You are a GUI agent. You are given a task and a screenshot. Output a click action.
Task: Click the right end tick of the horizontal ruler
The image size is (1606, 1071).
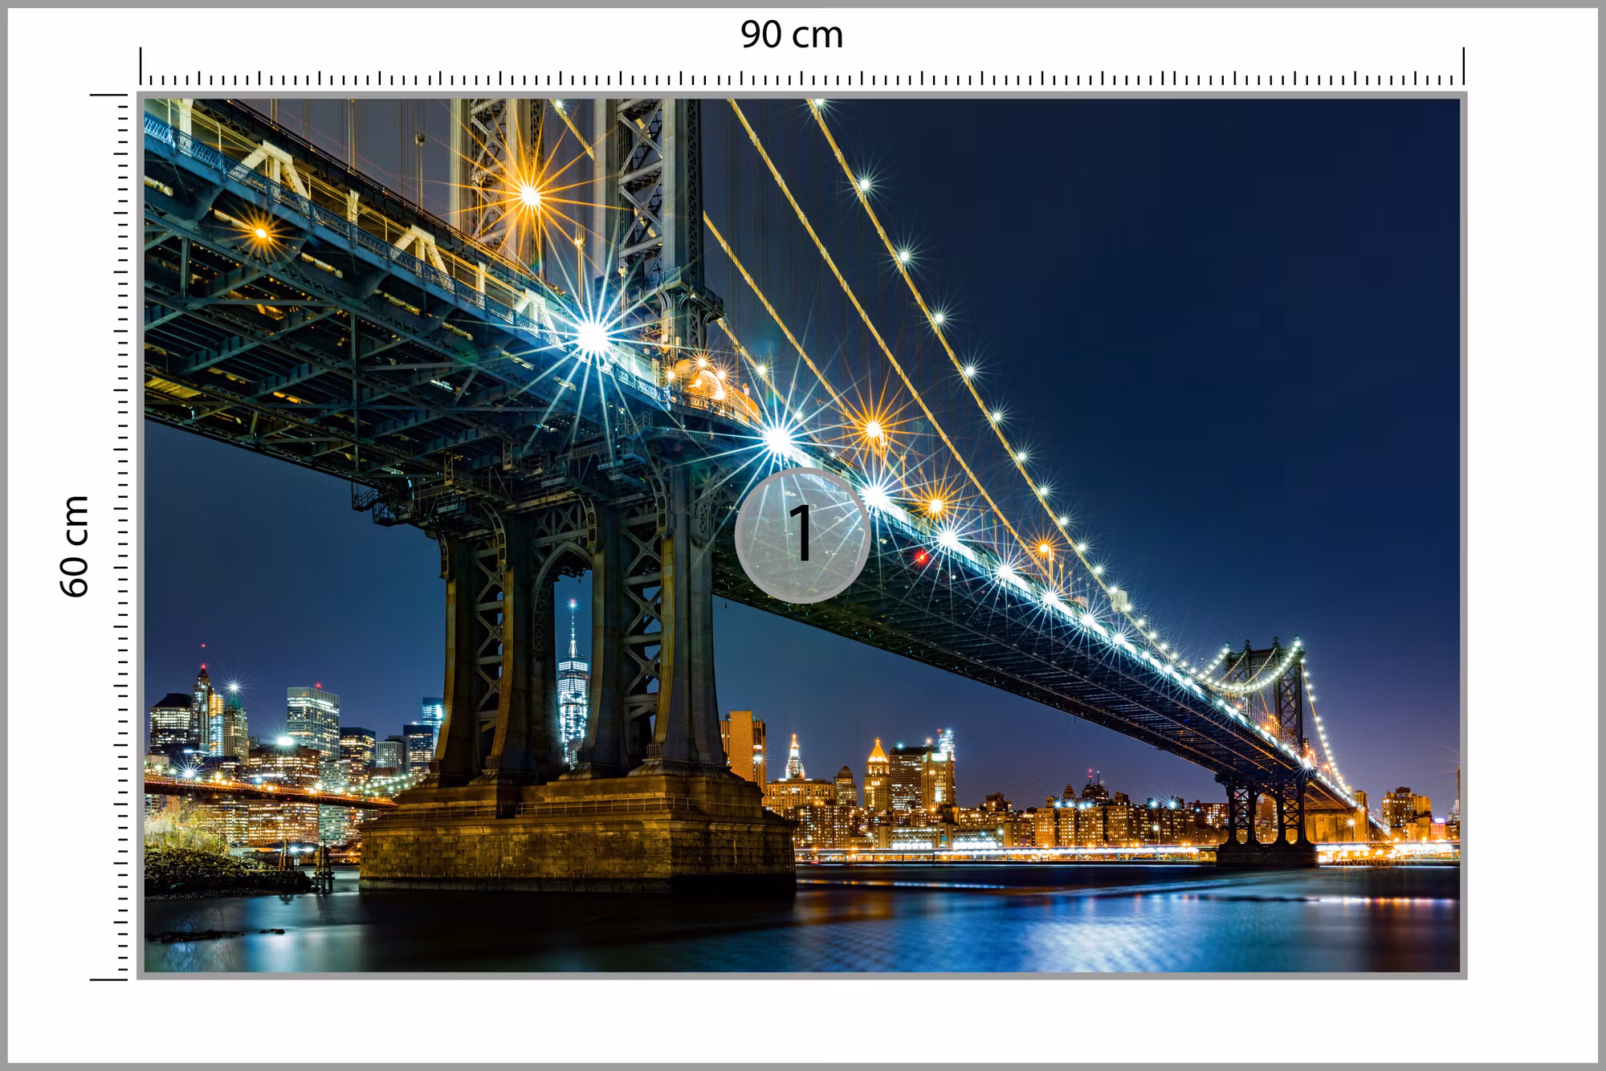pyautogui.click(x=1464, y=66)
